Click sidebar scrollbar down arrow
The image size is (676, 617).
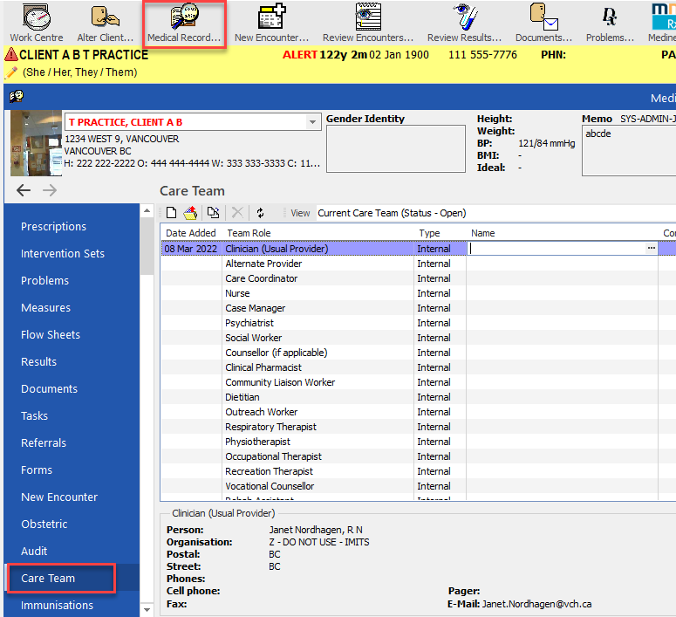147,610
